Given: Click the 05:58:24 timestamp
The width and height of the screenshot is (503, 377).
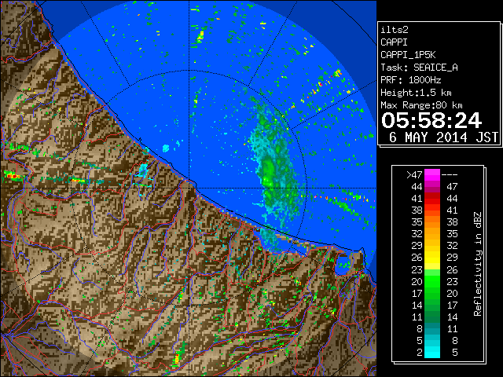Looking at the screenshot, I should pyautogui.click(x=431, y=120).
